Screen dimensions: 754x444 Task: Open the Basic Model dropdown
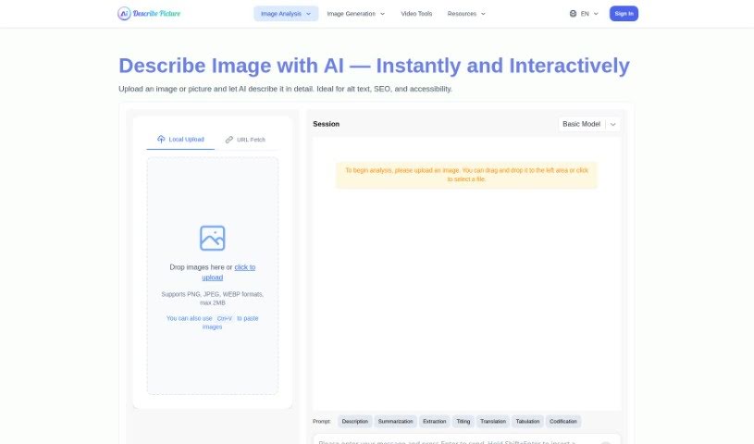588,124
